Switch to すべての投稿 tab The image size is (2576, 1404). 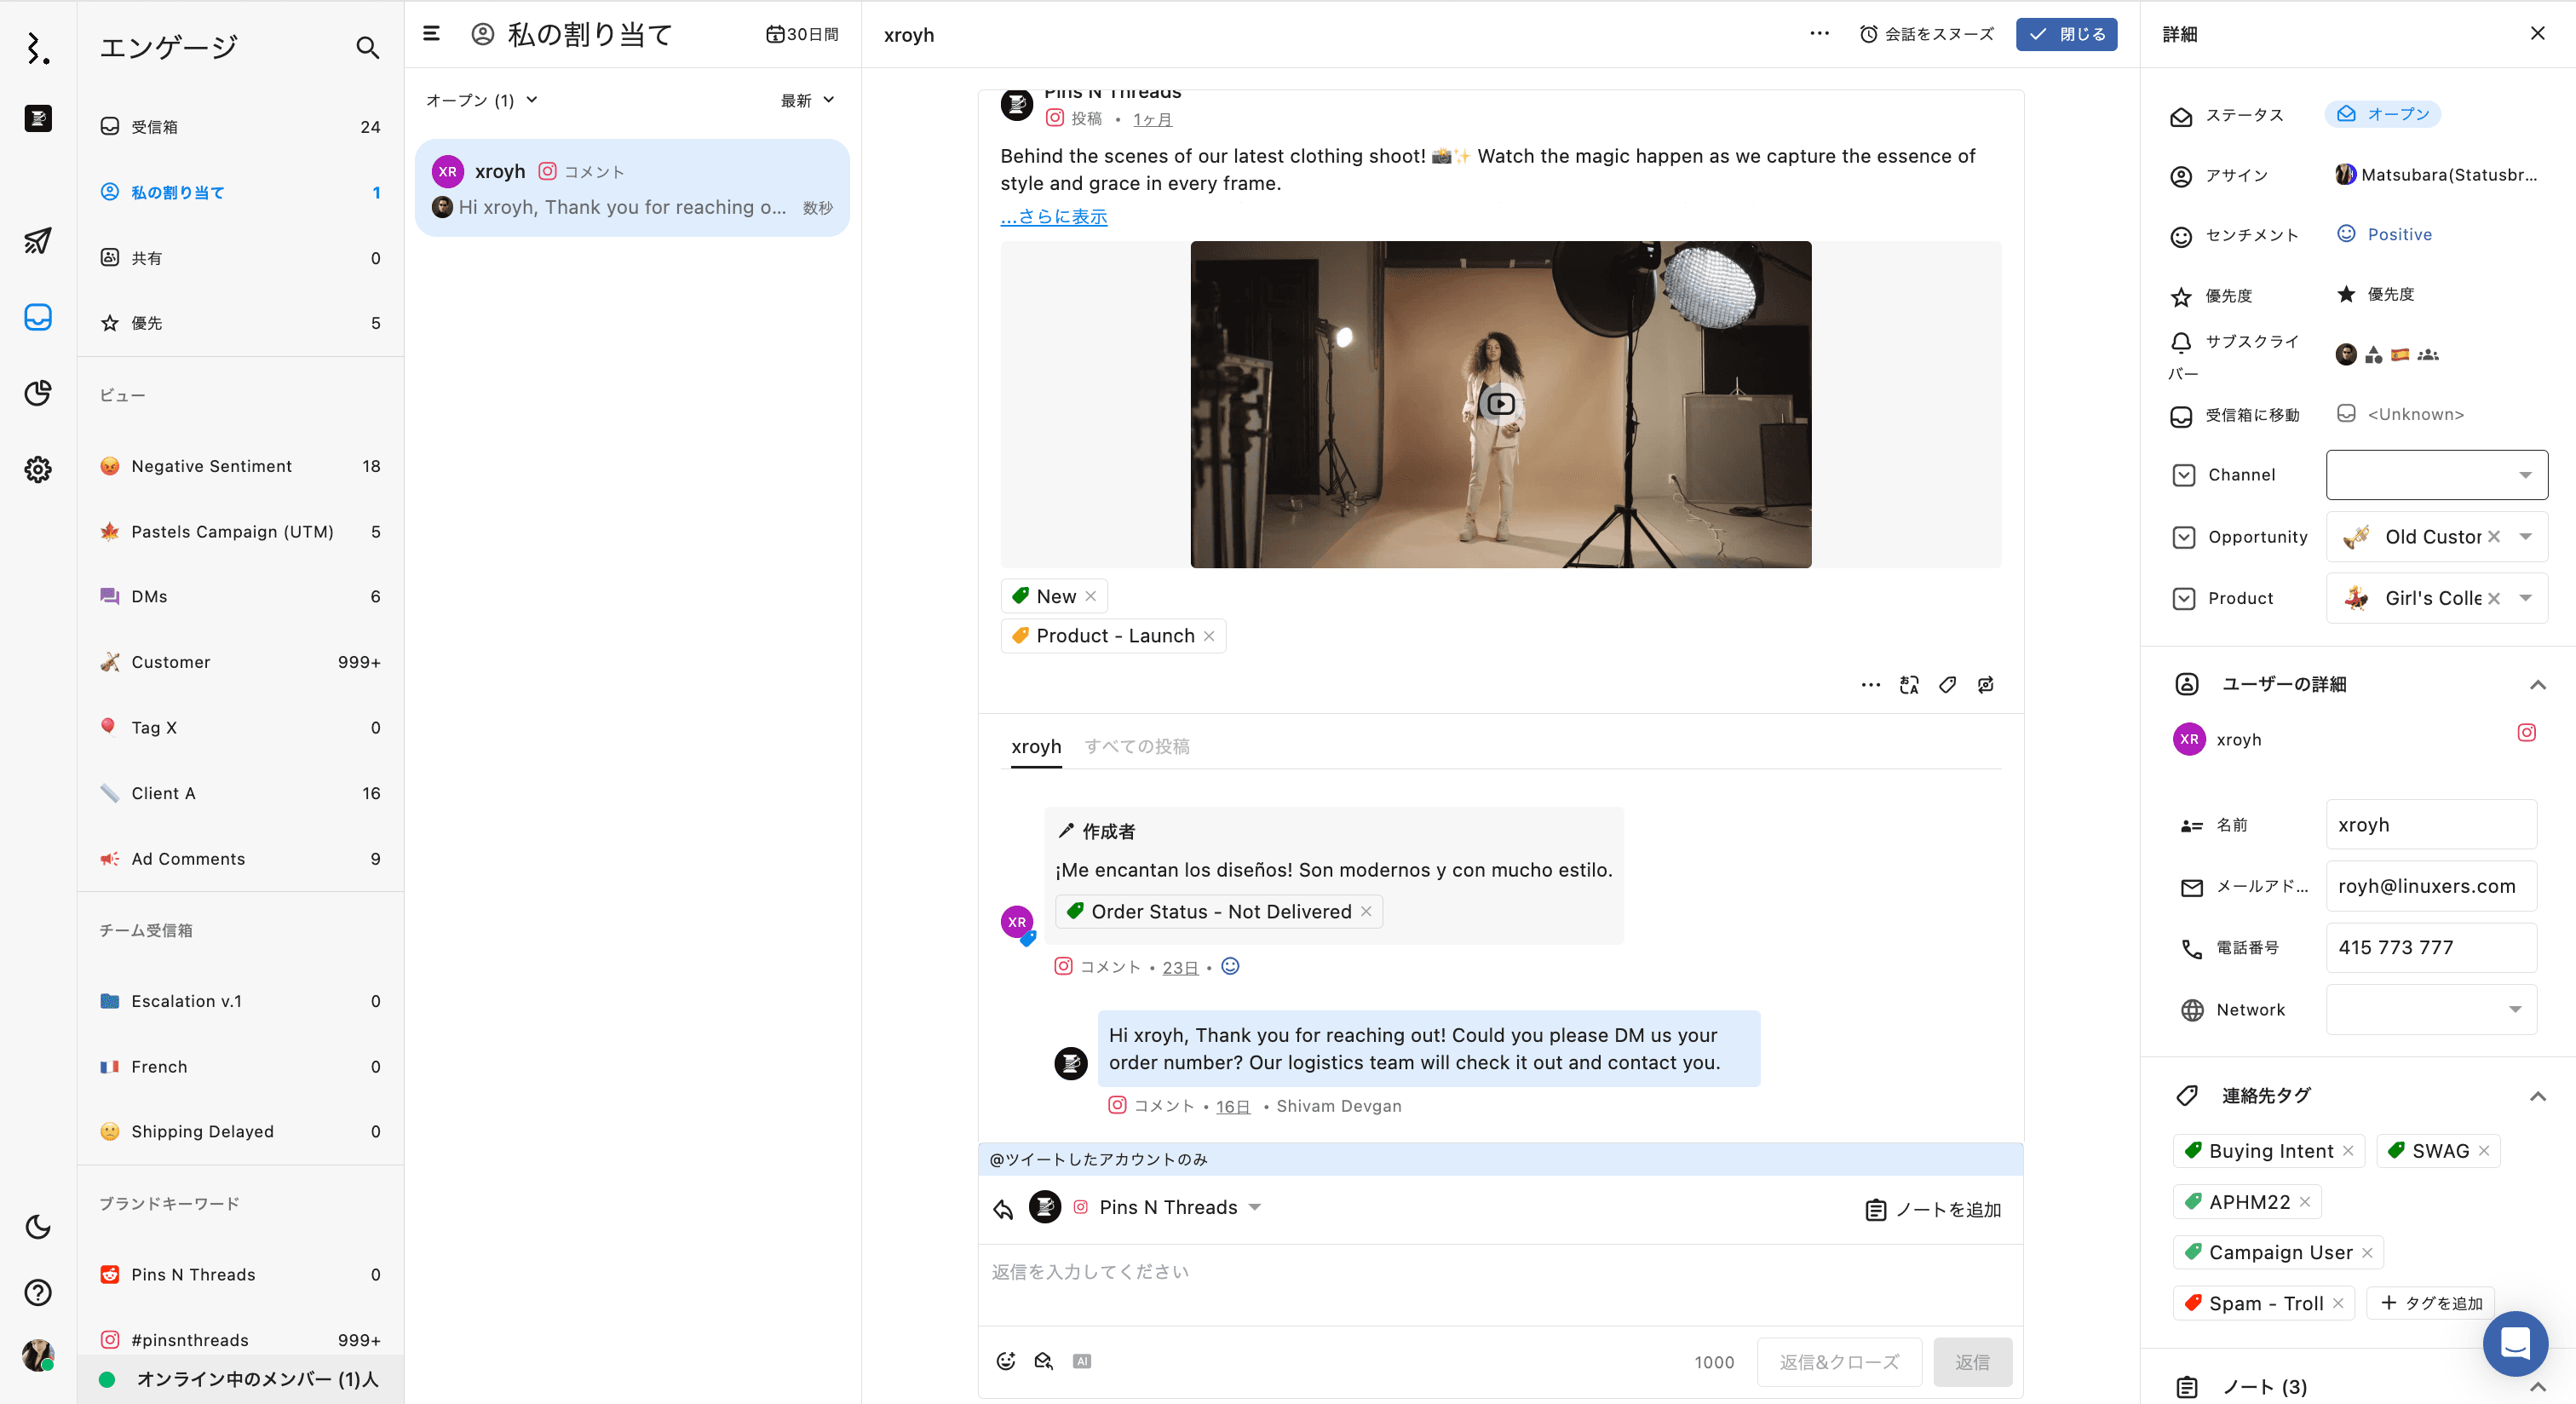pos(1137,746)
